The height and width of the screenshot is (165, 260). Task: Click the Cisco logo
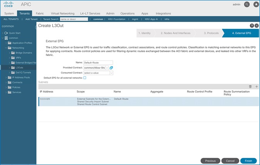[x=8, y=5]
